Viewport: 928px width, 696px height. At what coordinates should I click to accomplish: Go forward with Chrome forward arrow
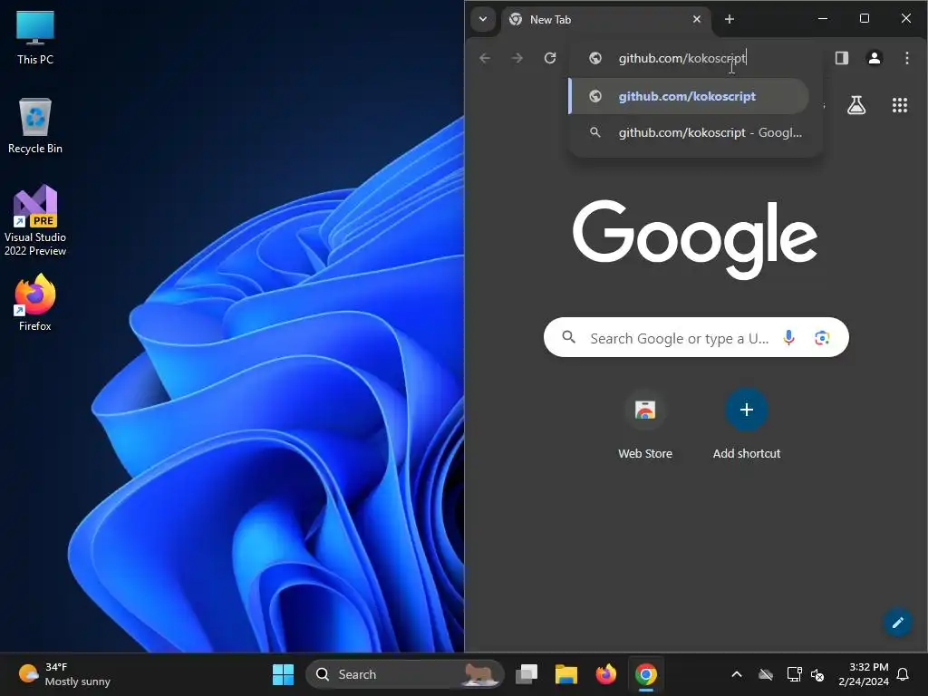[x=517, y=58]
